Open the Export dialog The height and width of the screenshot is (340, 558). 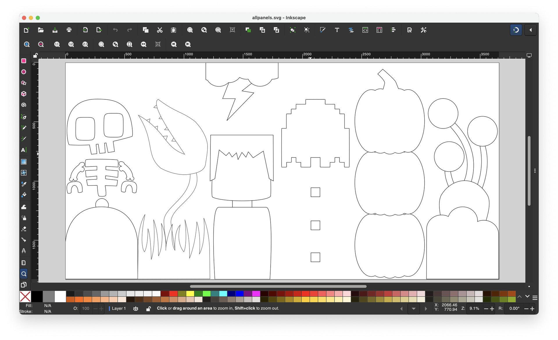pos(99,30)
